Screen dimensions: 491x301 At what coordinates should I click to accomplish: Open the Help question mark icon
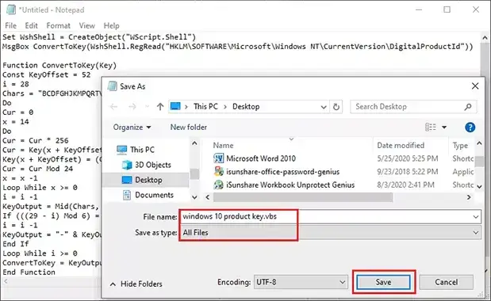click(470, 128)
